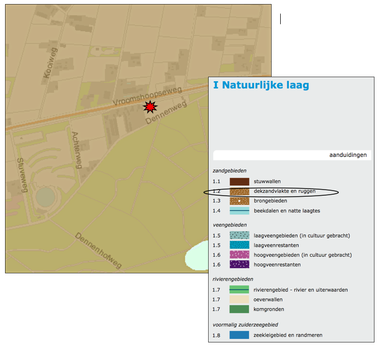The width and height of the screenshot is (380, 347).
Task: Click the 'aanduidingen' label bar
Action: pos(292,155)
